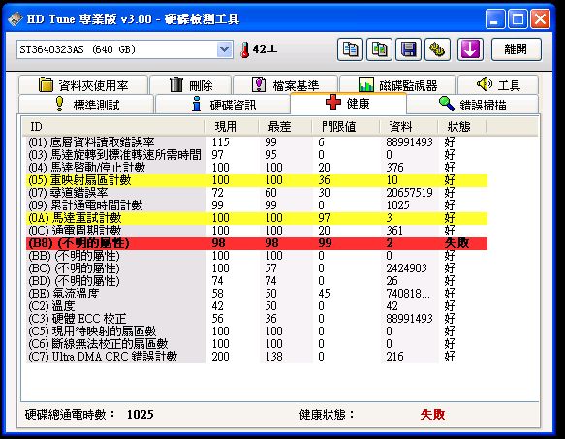Click the floppy disk save icon
The image size is (565, 439).
[x=409, y=49]
